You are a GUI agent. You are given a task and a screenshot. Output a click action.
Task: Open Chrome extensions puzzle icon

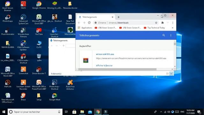pyautogui.click(x=162, y=23)
